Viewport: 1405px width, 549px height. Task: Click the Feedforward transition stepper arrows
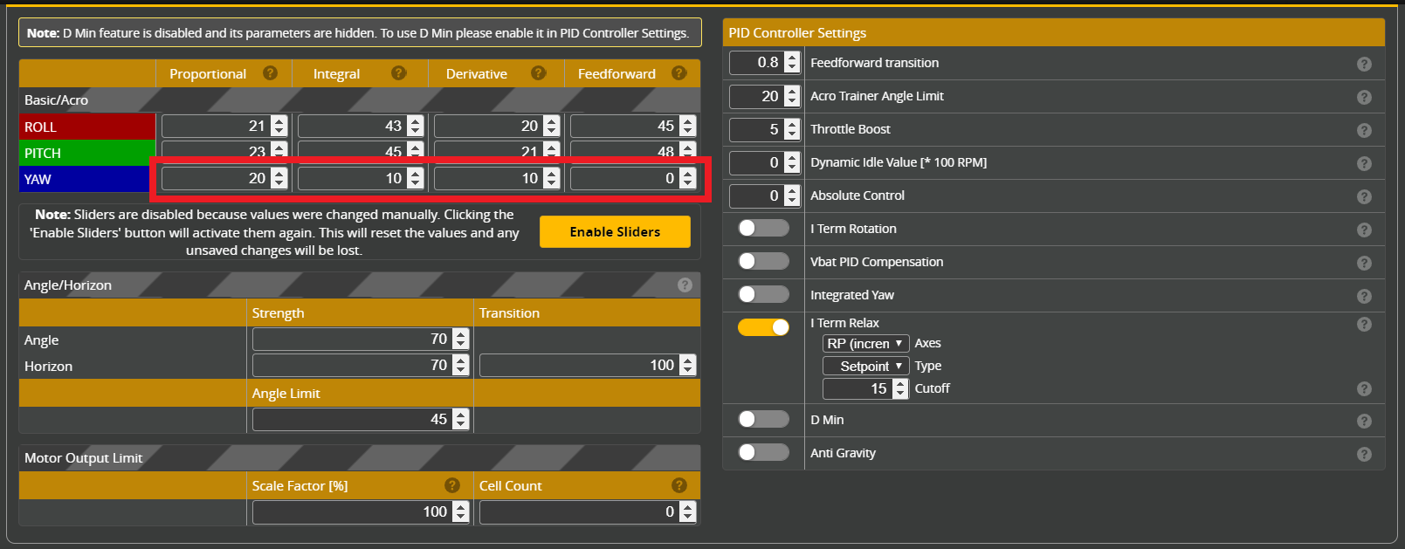(792, 63)
